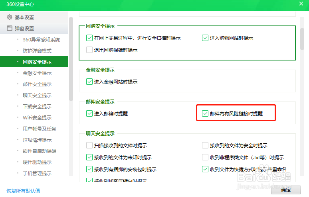The width and height of the screenshot is (309, 197).
Task: Select 用户帐号及任务 sidebar item
Action: pyautogui.click(x=40, y=129)
